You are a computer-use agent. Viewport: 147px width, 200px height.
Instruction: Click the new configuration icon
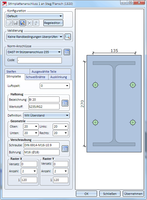click(x=9, y=23)
